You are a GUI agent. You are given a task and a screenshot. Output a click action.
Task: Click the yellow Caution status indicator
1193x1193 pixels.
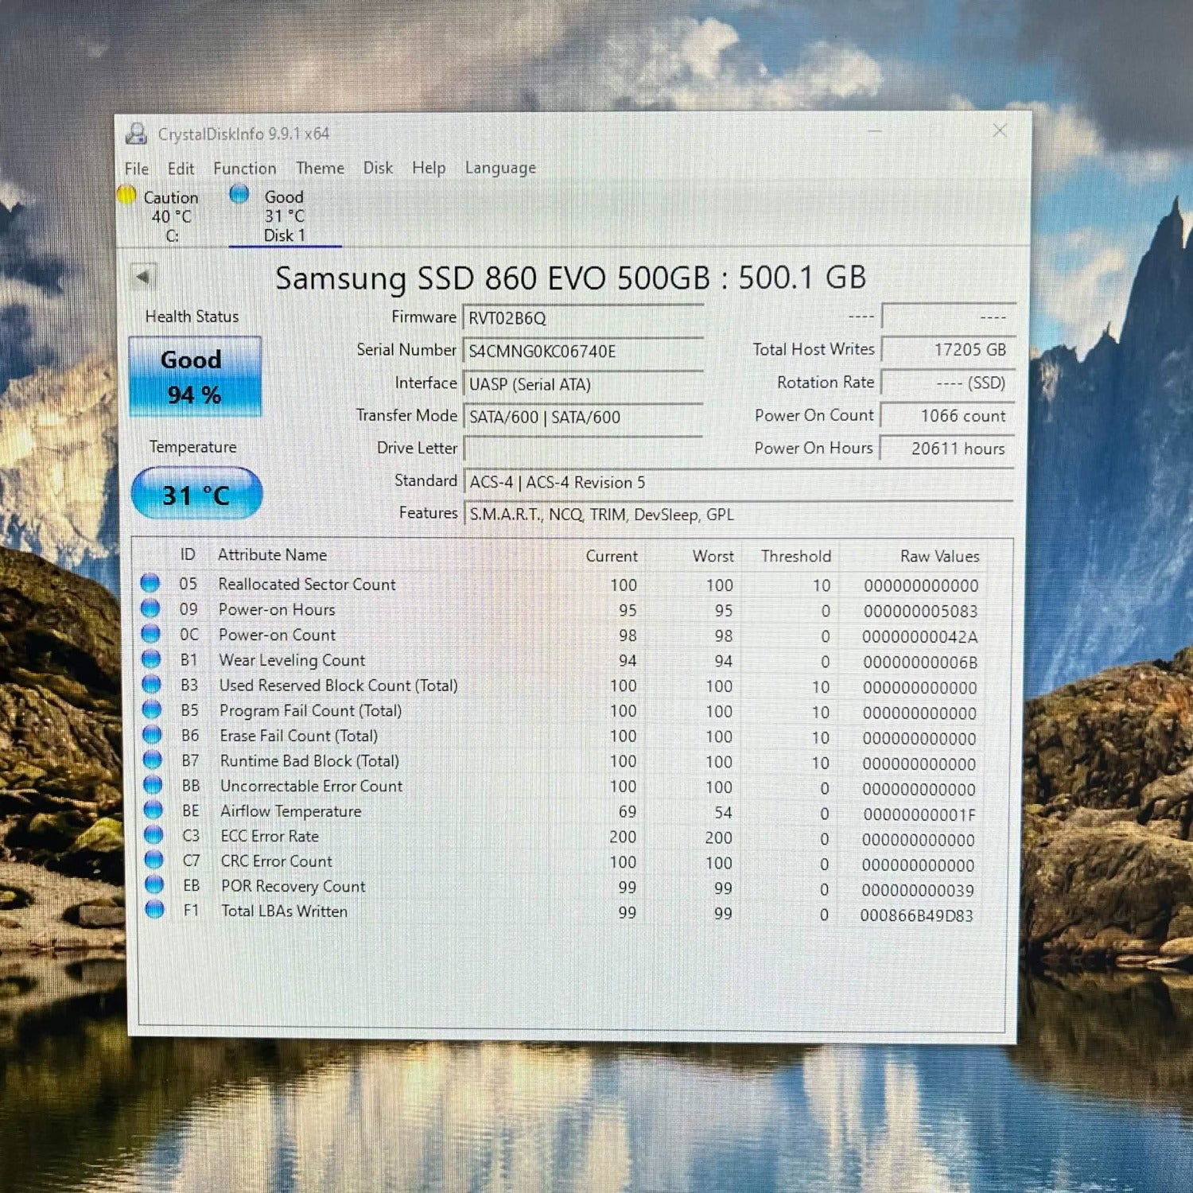tap(126, 195)
